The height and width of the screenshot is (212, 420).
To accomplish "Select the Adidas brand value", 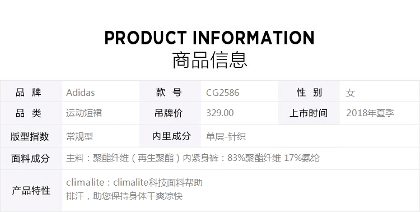I will pyautogui.click(x=80, y=93).
